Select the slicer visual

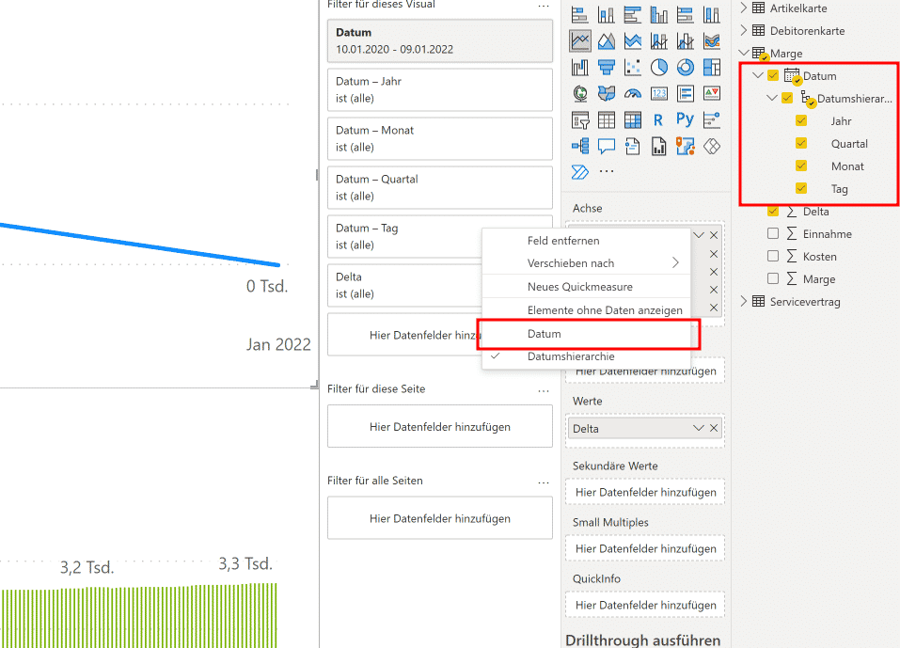[x=579, y=120]
